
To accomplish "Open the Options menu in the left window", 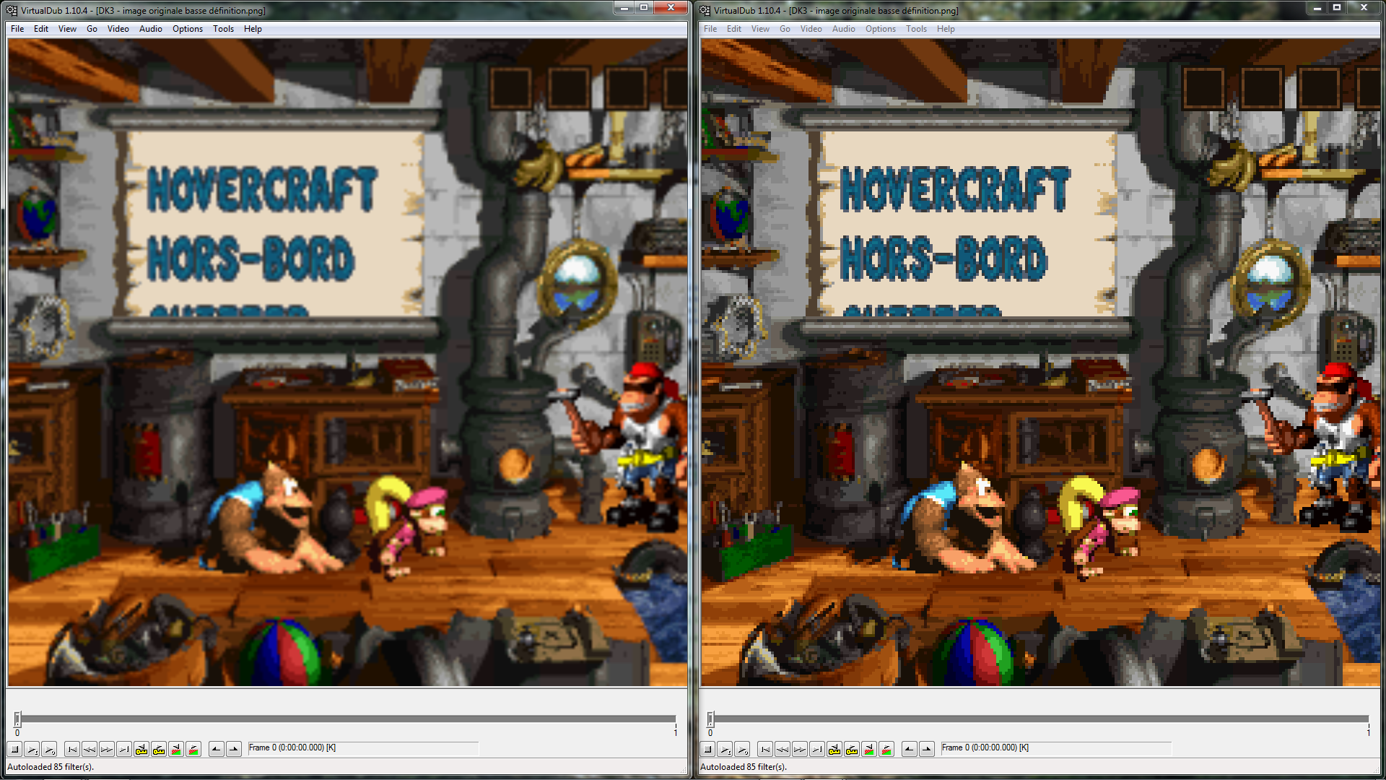I will pos(187,29).
